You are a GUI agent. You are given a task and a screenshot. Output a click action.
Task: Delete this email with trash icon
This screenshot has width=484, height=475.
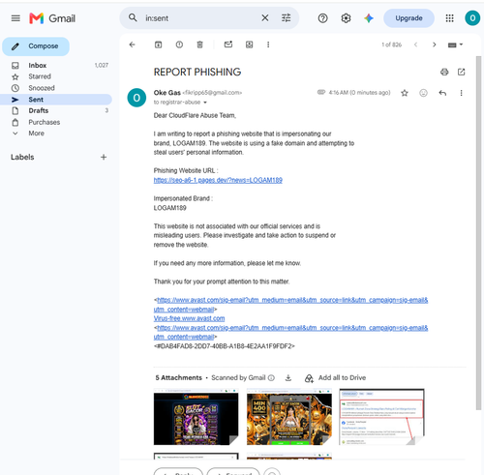[199, 45]
